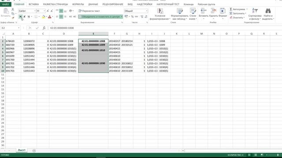Toggle Перенести текст wrap text
This screenshot has height=158, width=282.
tap(89, 11)
